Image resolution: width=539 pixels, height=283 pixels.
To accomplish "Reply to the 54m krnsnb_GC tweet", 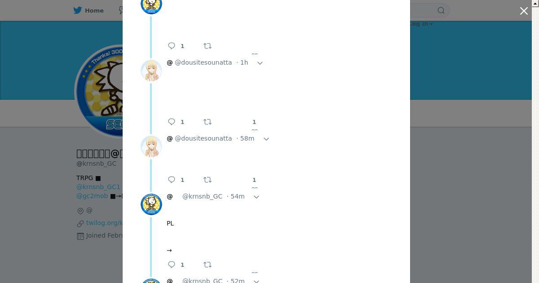I will [172, 265].
